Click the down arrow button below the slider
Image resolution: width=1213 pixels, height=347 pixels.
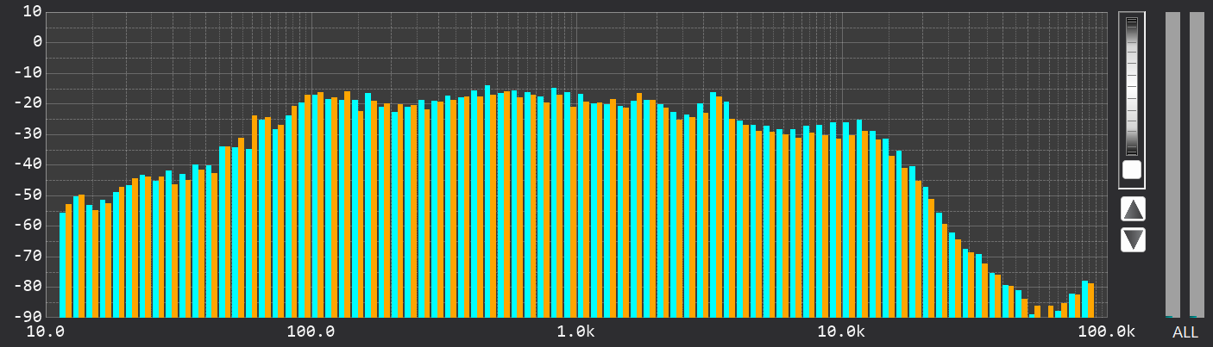click(1133, 240)
